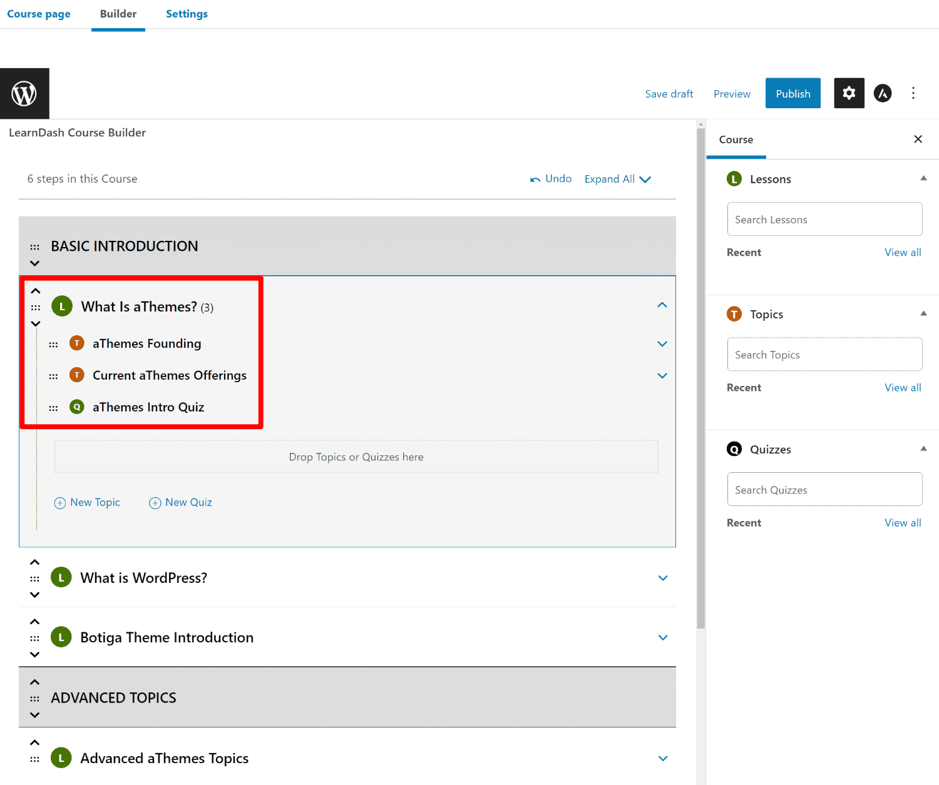
Task: Click the Drop Topics or Quizzes here area
Action: 356,457
